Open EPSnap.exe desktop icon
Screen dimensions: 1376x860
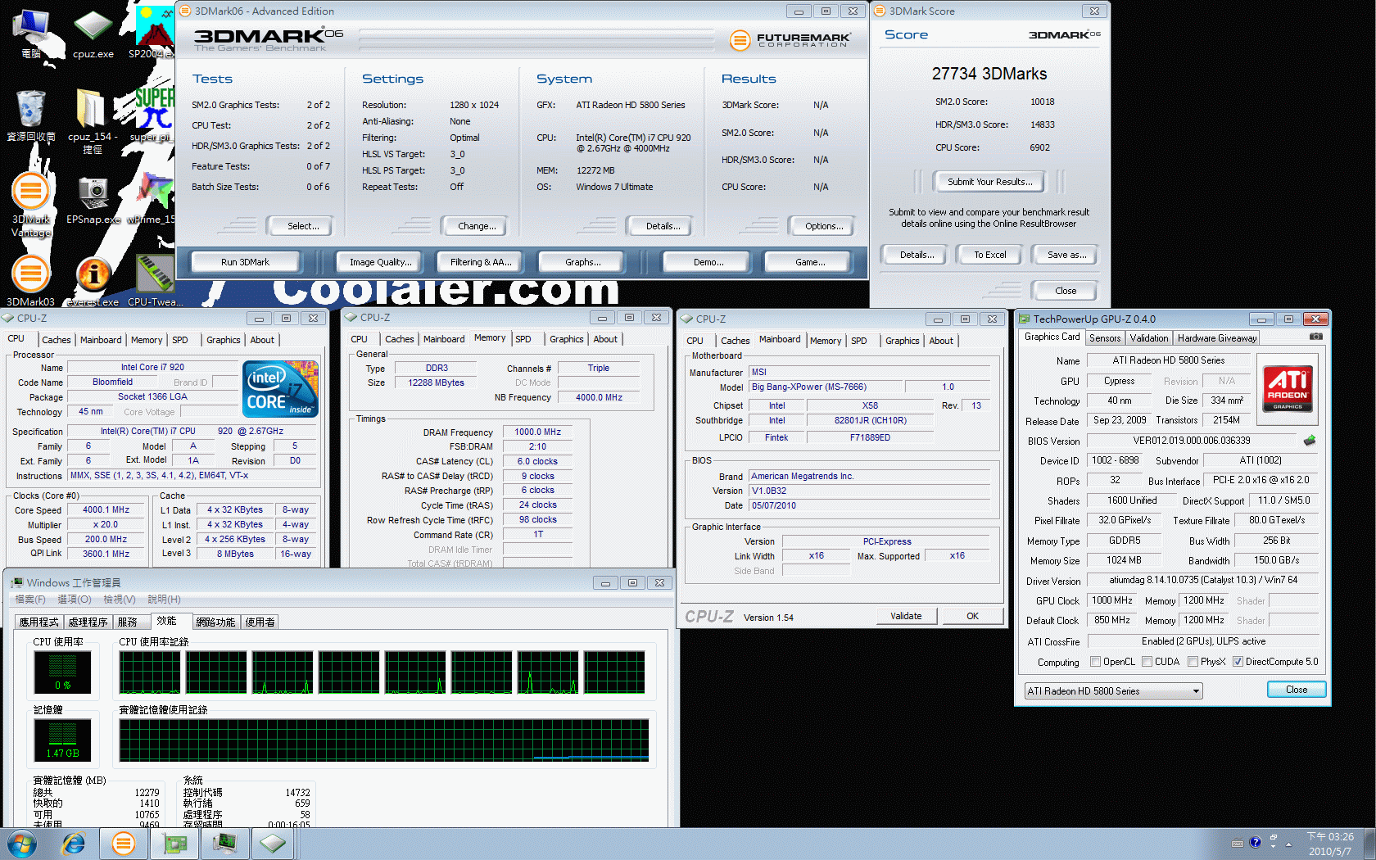coord(93,198)
